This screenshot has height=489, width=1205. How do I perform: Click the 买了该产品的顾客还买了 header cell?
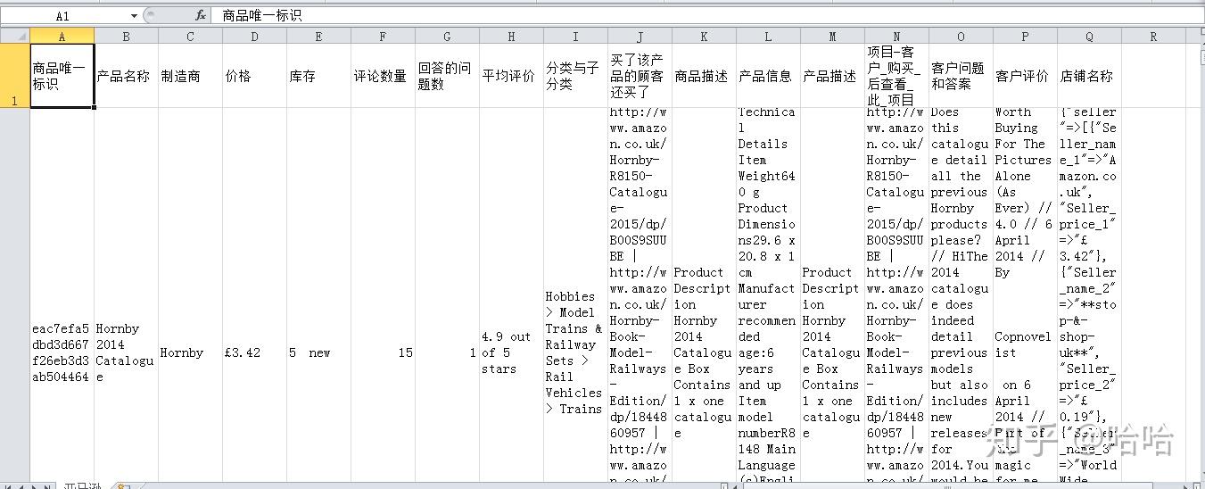click(640, 76)
